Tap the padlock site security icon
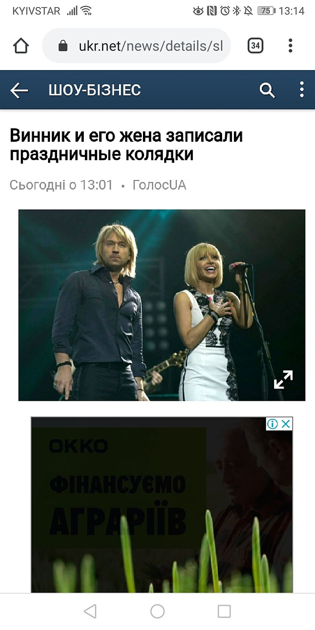The width and height of the screenshot is (315, 630). point(63,46)
